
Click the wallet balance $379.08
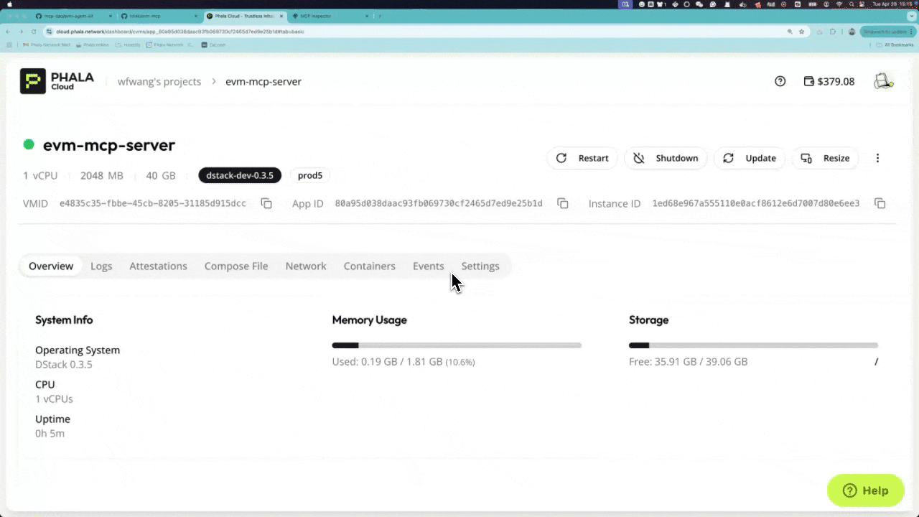[x=829, y=81]
